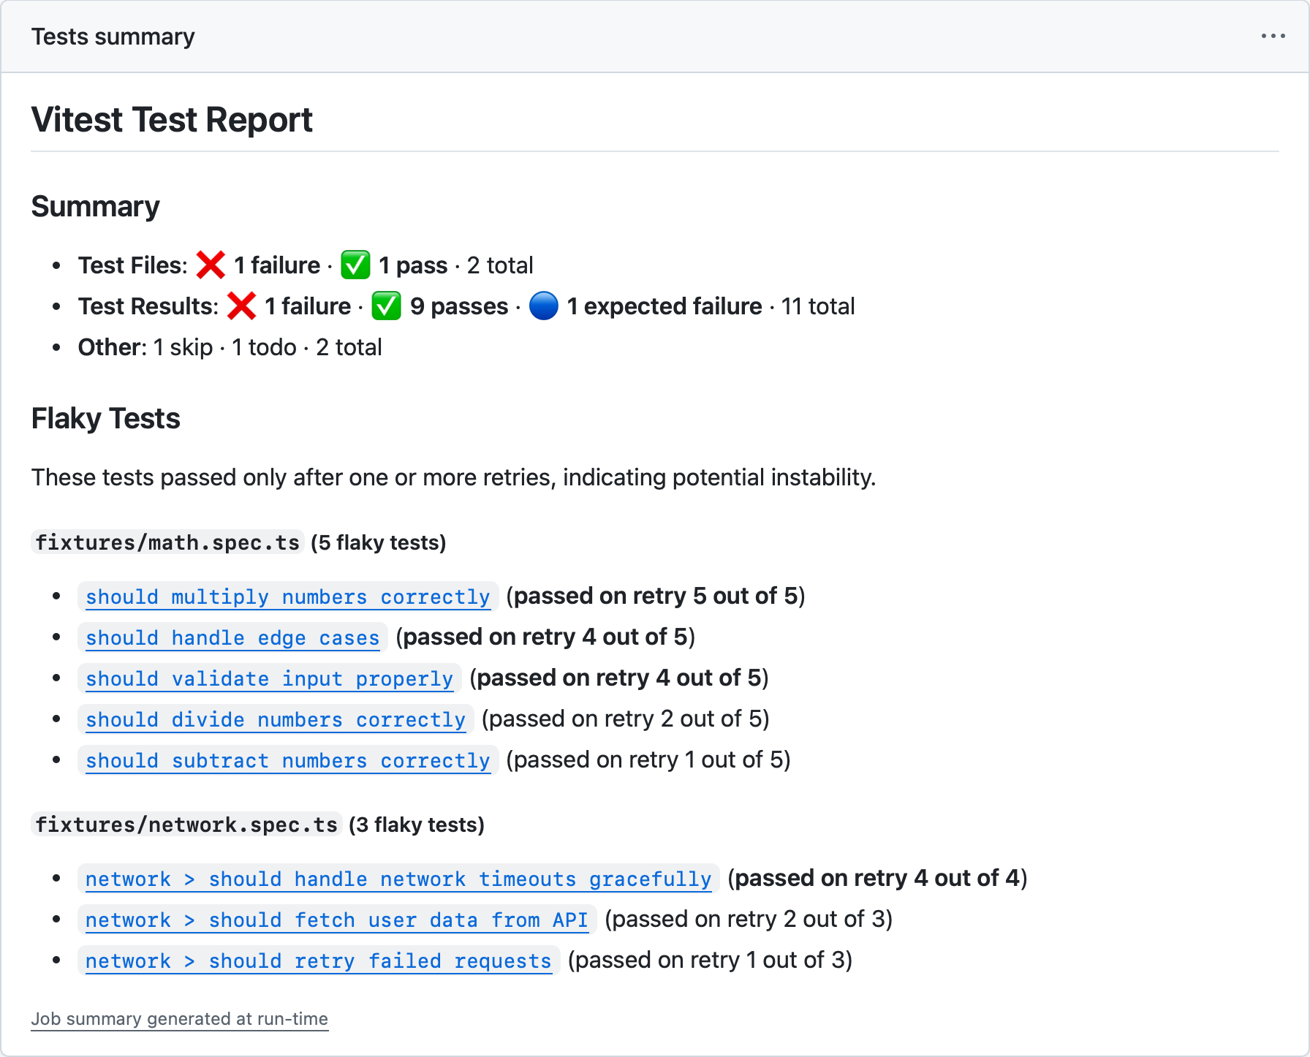
Task: Select the Vitest Test Report heading
Action: click(x=171, y=119)
